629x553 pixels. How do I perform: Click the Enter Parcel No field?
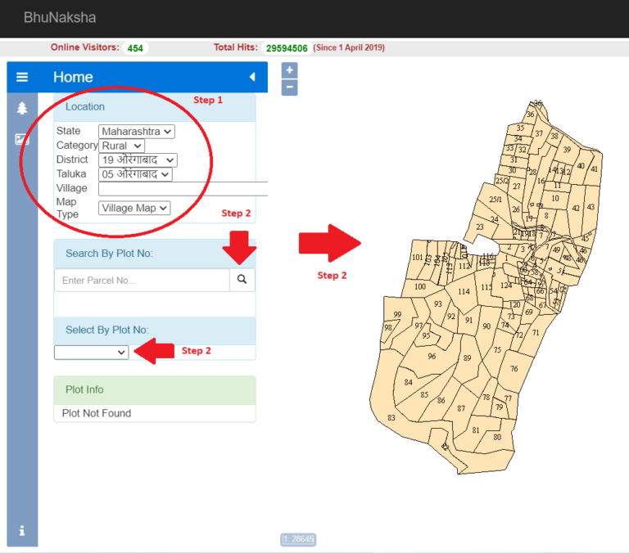(142, 281)
